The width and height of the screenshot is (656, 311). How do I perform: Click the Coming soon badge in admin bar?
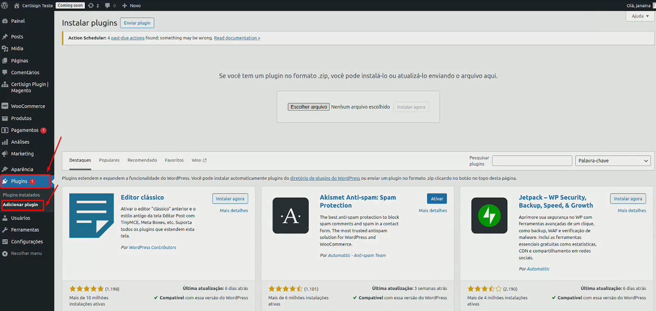tap(70, 5)
